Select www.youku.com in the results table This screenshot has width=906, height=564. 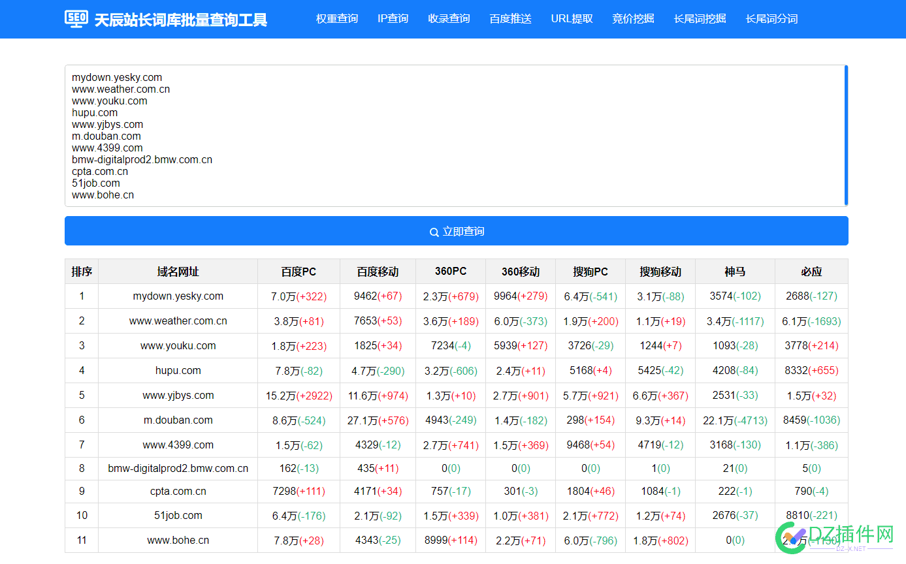click(178, 346)
